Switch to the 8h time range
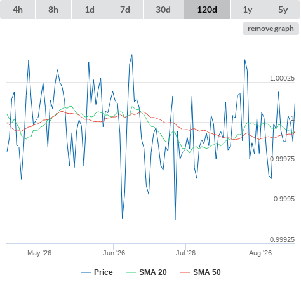The image size is (301, 289). tap(53, 10)
